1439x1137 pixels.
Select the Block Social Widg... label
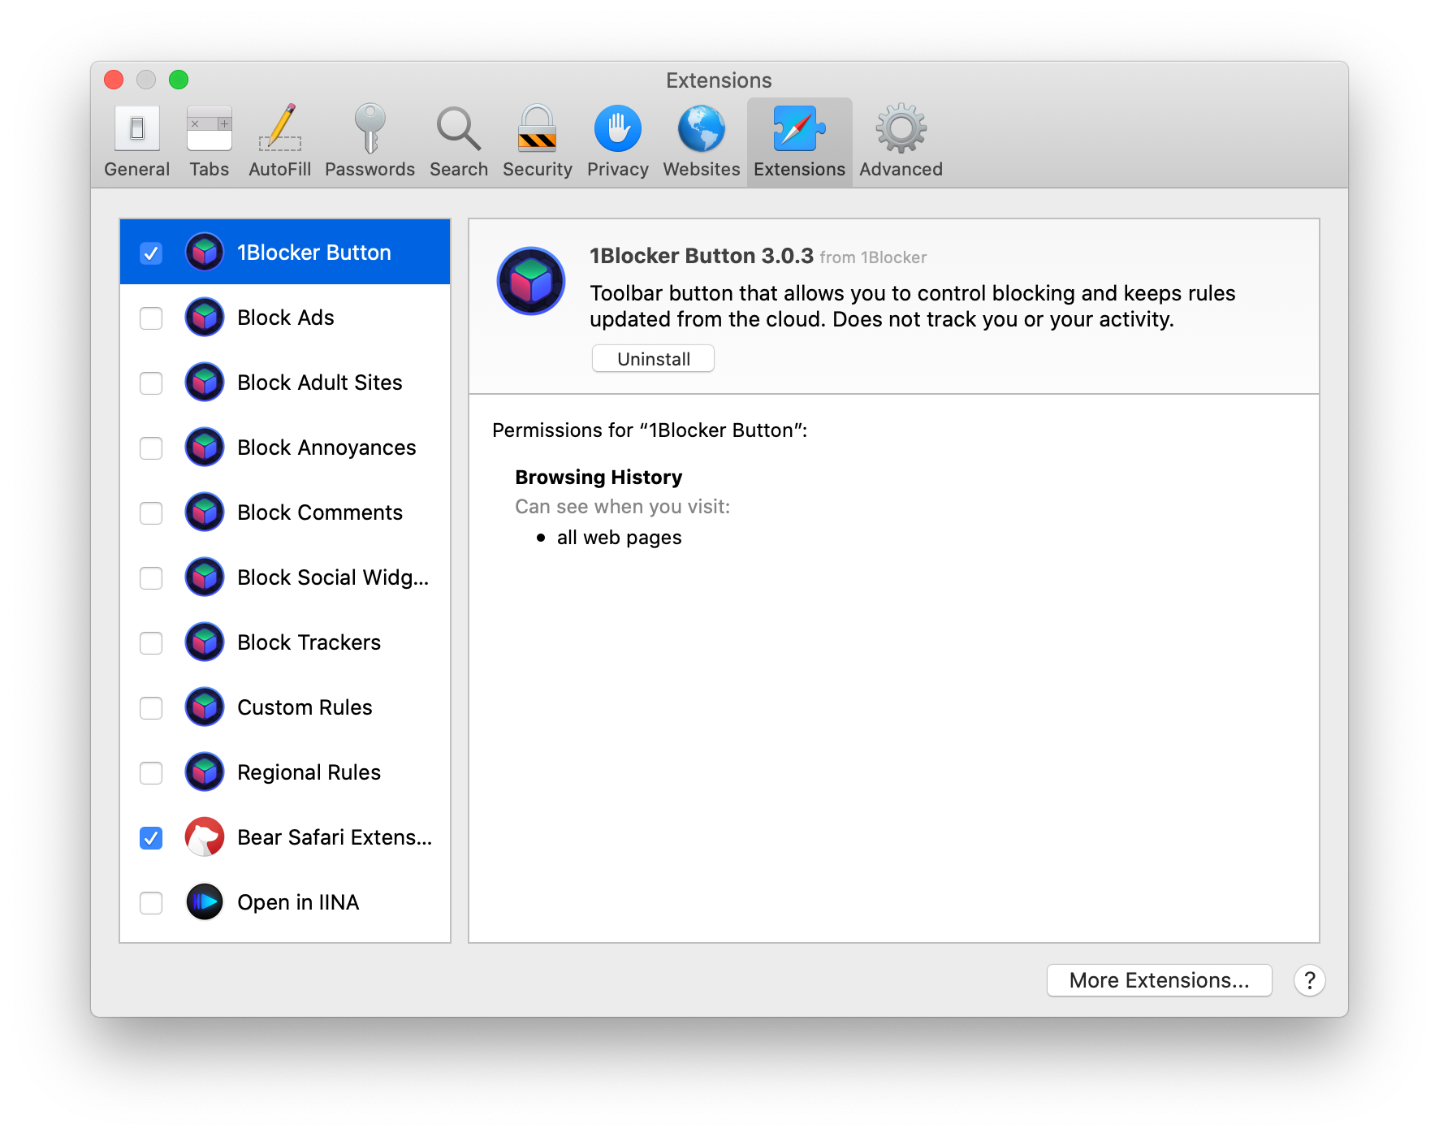[333, 577]
